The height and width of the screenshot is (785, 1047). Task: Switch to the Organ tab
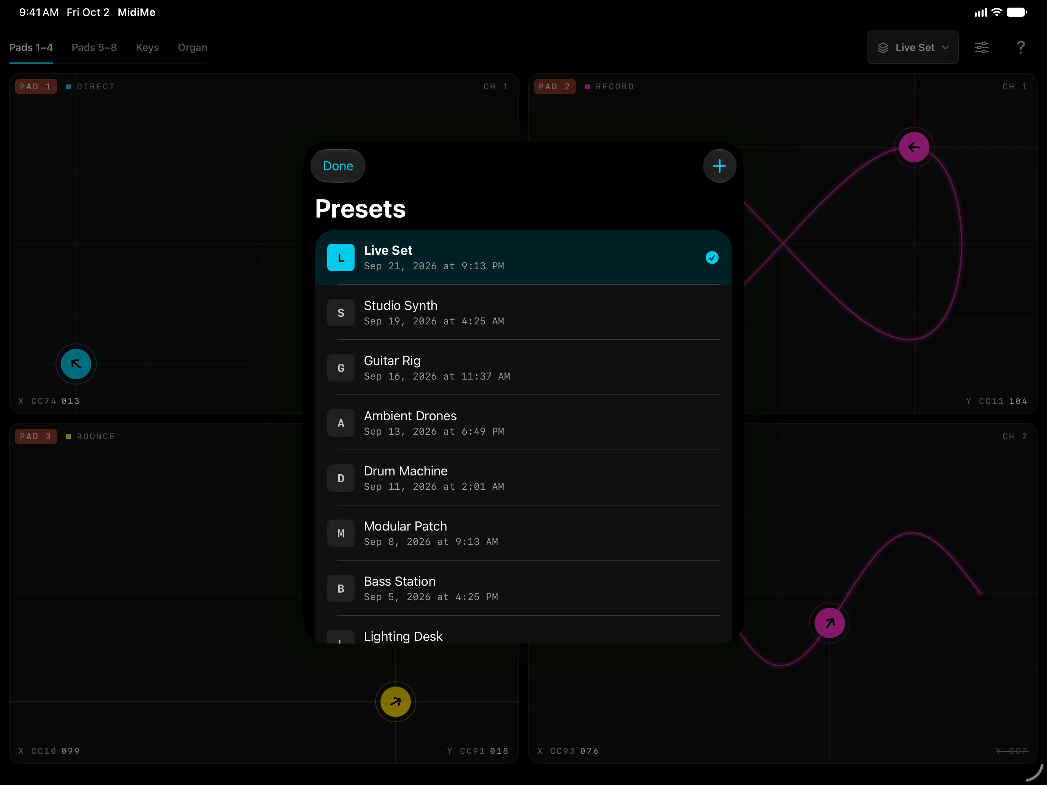pos(193,47)
